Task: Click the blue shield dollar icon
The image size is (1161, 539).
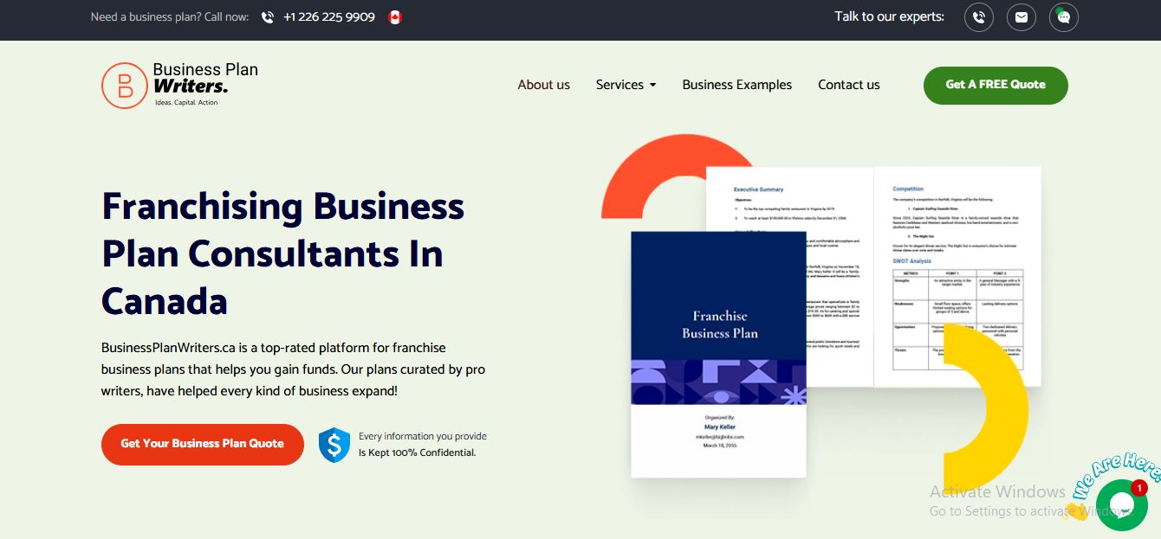Action: [334, 444]
